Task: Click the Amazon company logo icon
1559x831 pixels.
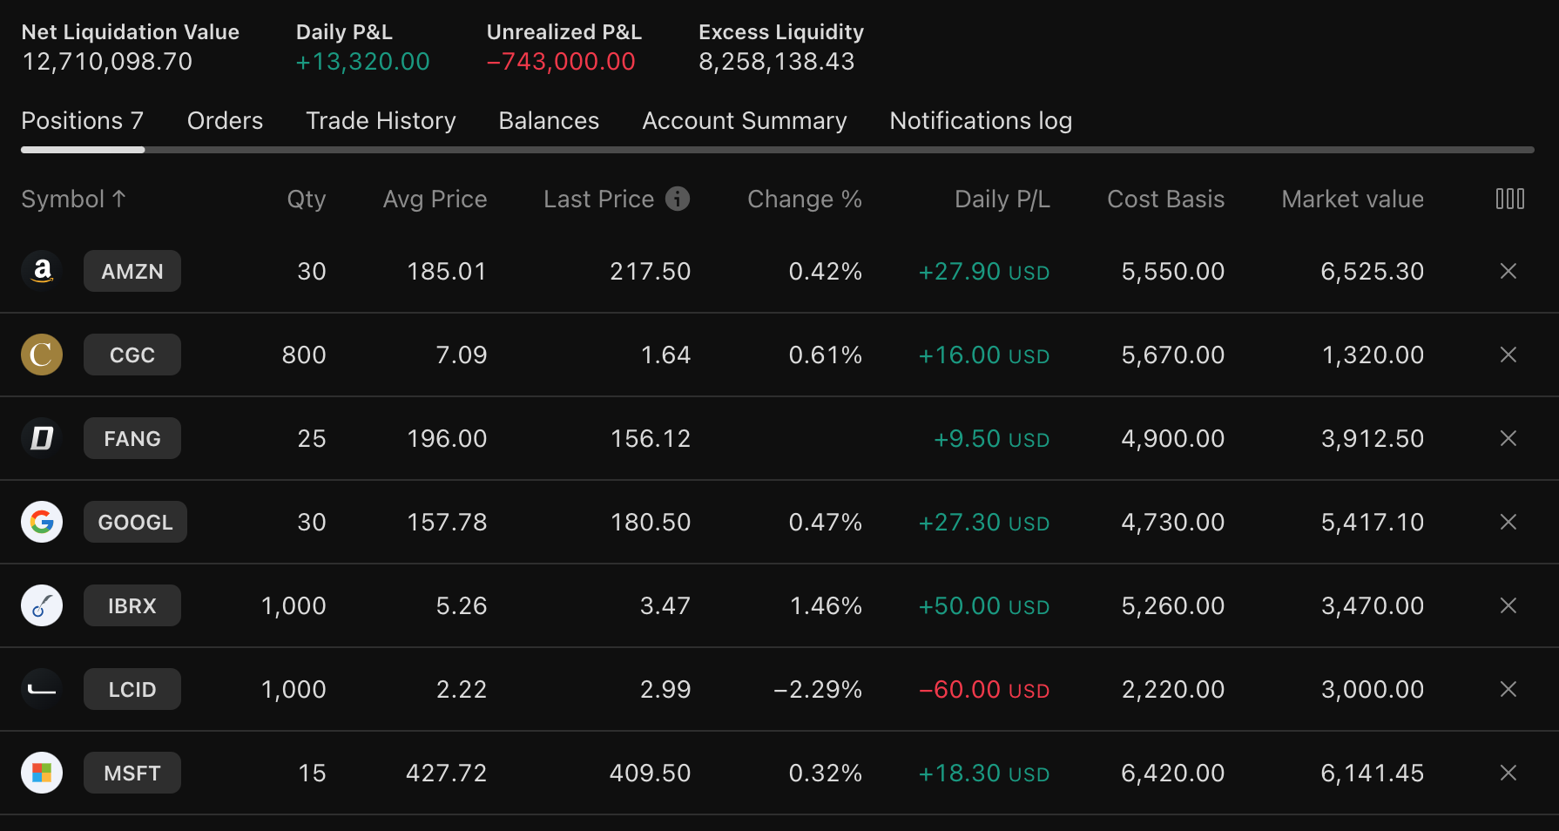Action: (x=41, y=271)
